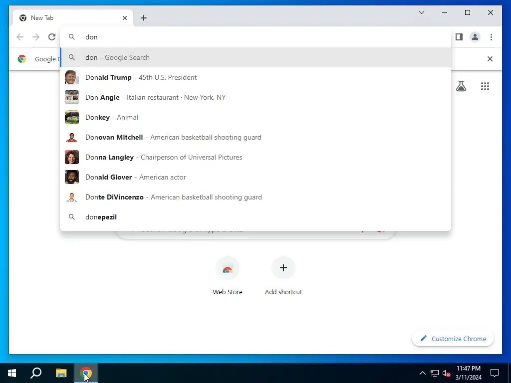Image resolution: width=511 pixels, height=383 pixels.
Task: Open a new tab with the plus button
Action: click(144, 18)
